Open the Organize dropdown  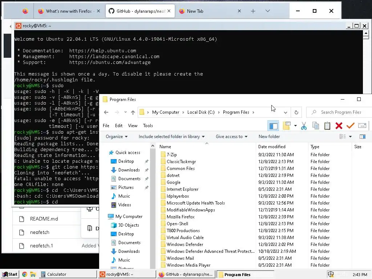pyautogui.click(x=117, y=137)
